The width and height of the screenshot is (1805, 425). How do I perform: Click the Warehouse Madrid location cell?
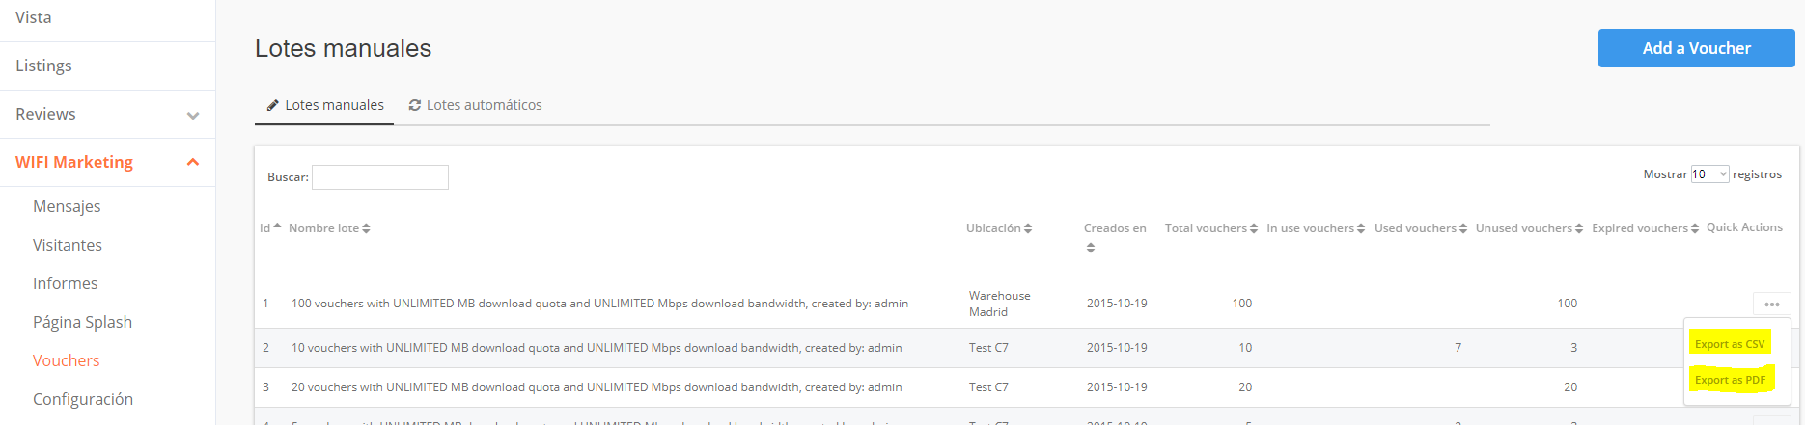(1000, 304)
